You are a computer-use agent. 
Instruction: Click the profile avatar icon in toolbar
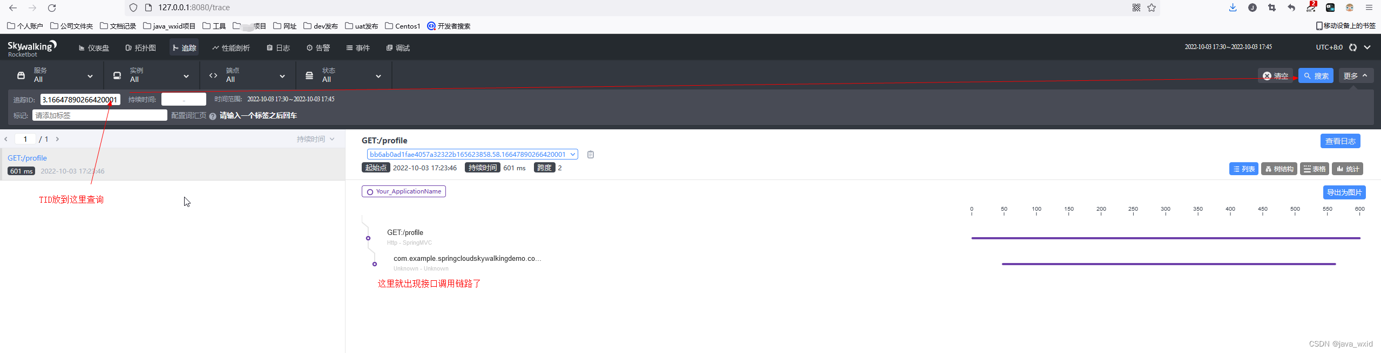point(1350,8)
